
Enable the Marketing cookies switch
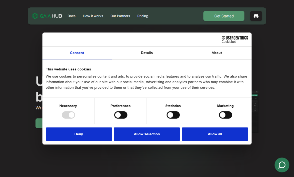click(225, 115)
